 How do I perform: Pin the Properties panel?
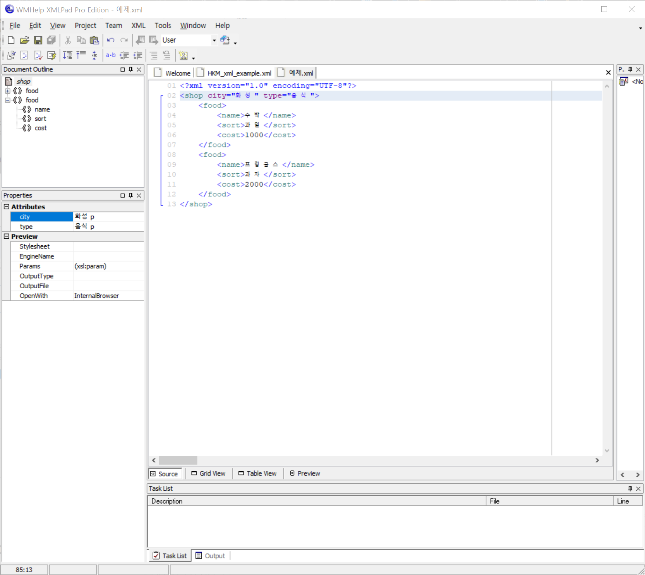coord(131,195)
